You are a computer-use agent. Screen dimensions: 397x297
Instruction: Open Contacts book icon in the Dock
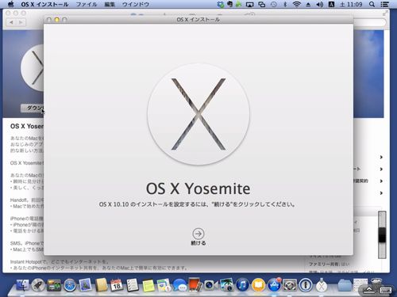pos(102,285)
